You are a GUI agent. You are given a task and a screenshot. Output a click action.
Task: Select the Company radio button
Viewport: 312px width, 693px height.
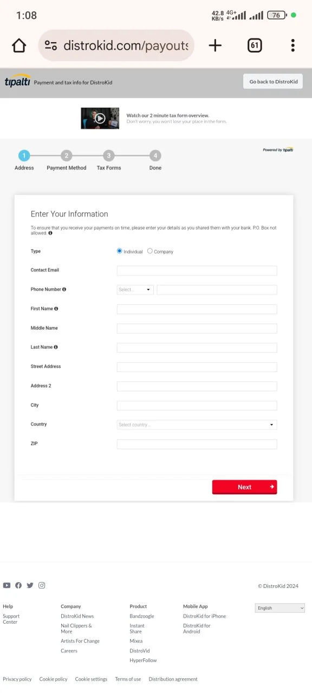[150, 251]
